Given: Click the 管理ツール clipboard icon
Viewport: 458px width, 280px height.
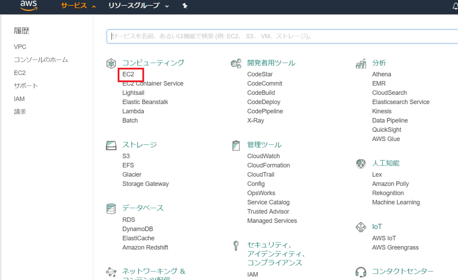Looking at the screenshot, I should [x=236, y=145].
